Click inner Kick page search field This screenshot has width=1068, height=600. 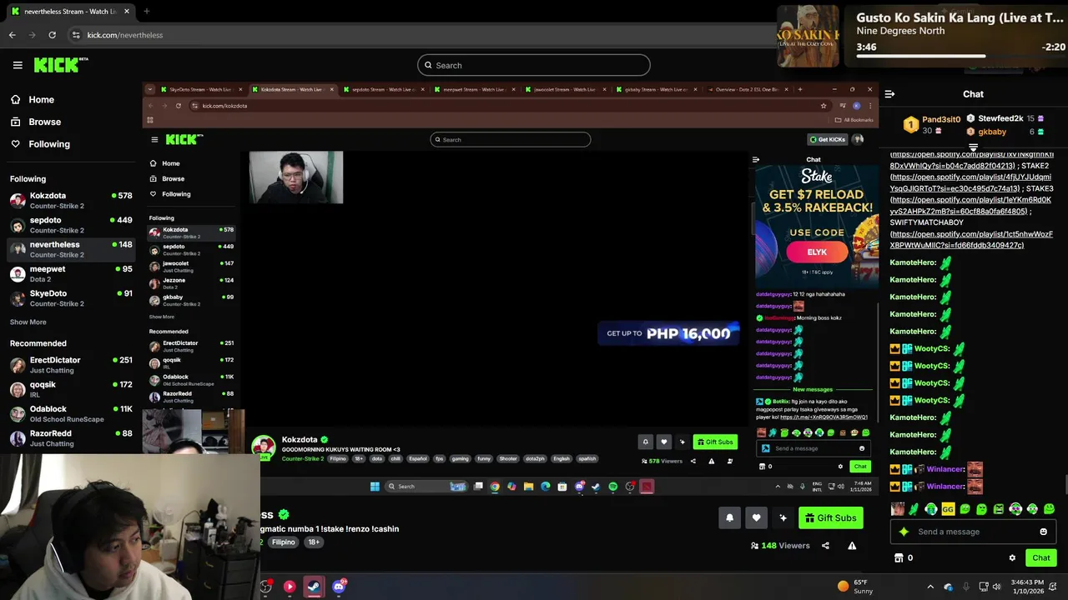click(511, 139)
